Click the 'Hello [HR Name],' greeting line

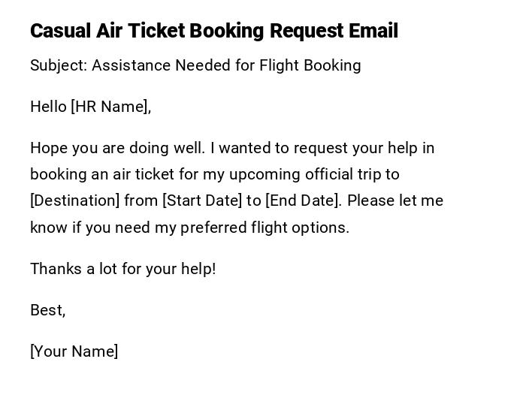tap(90, 107)
